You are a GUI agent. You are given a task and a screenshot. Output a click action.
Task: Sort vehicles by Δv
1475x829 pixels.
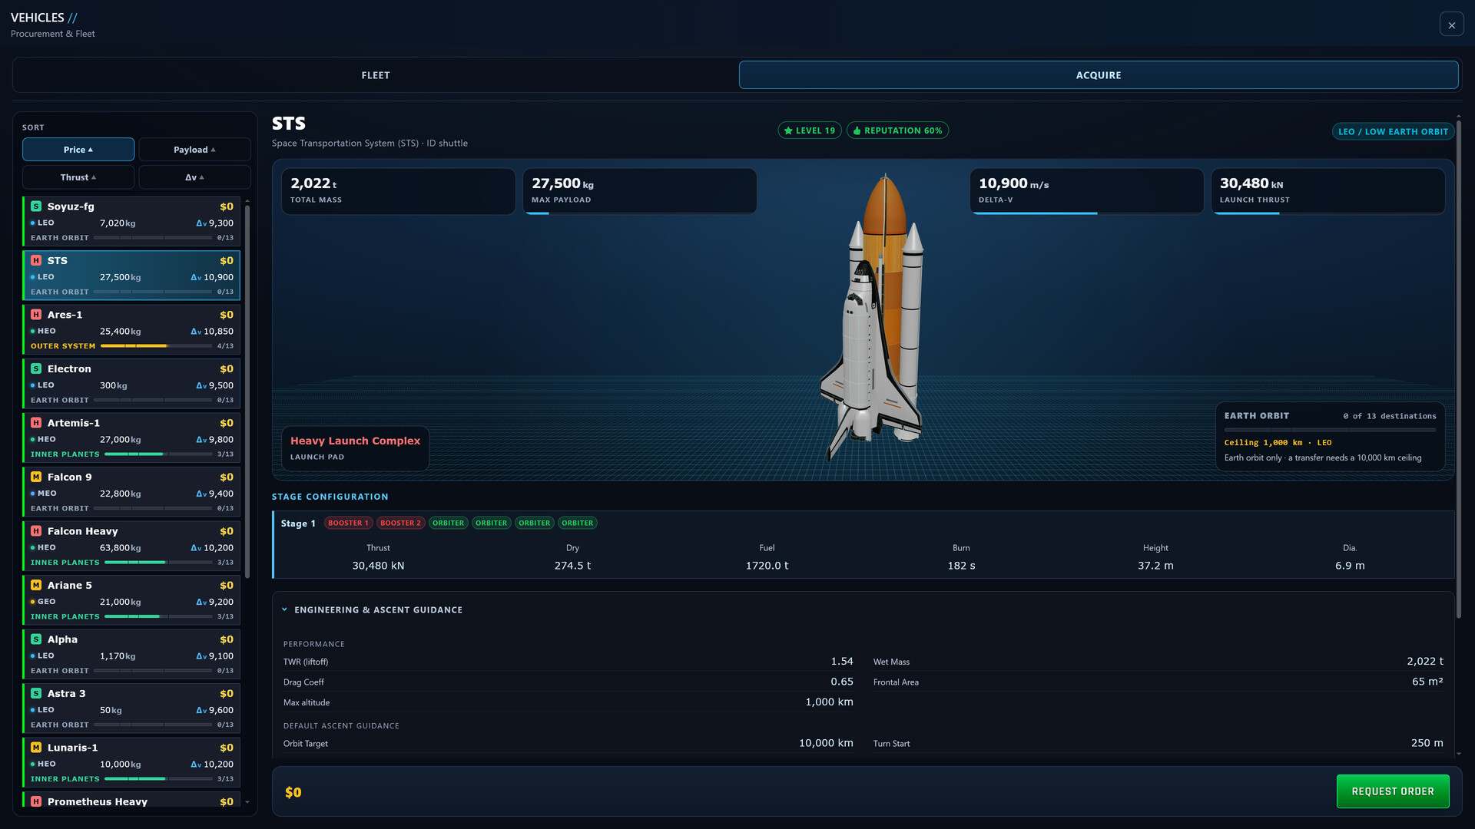(x=194, y=177)
